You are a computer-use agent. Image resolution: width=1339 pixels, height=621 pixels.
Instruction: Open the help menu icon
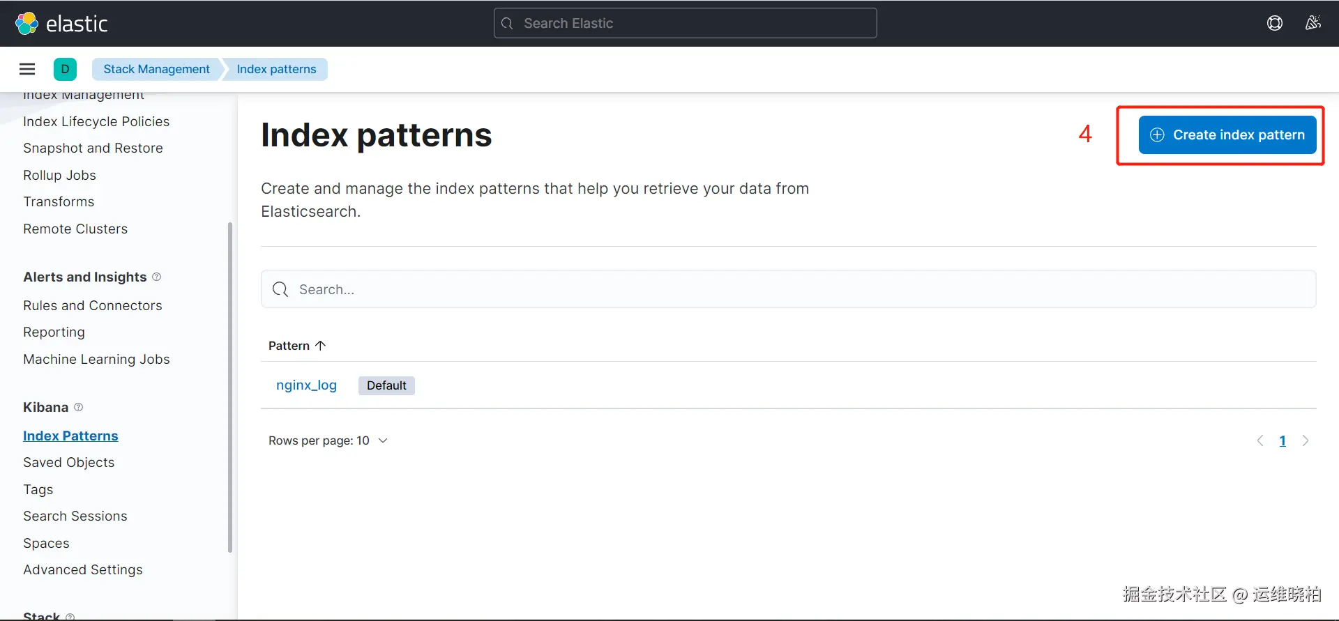(x=1274, y=23)
